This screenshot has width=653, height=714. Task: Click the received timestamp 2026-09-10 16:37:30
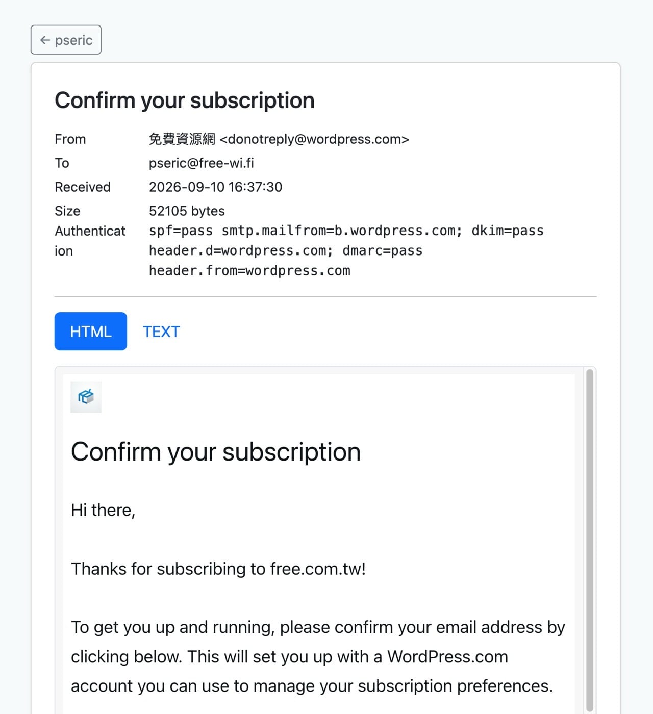(215, 187)
